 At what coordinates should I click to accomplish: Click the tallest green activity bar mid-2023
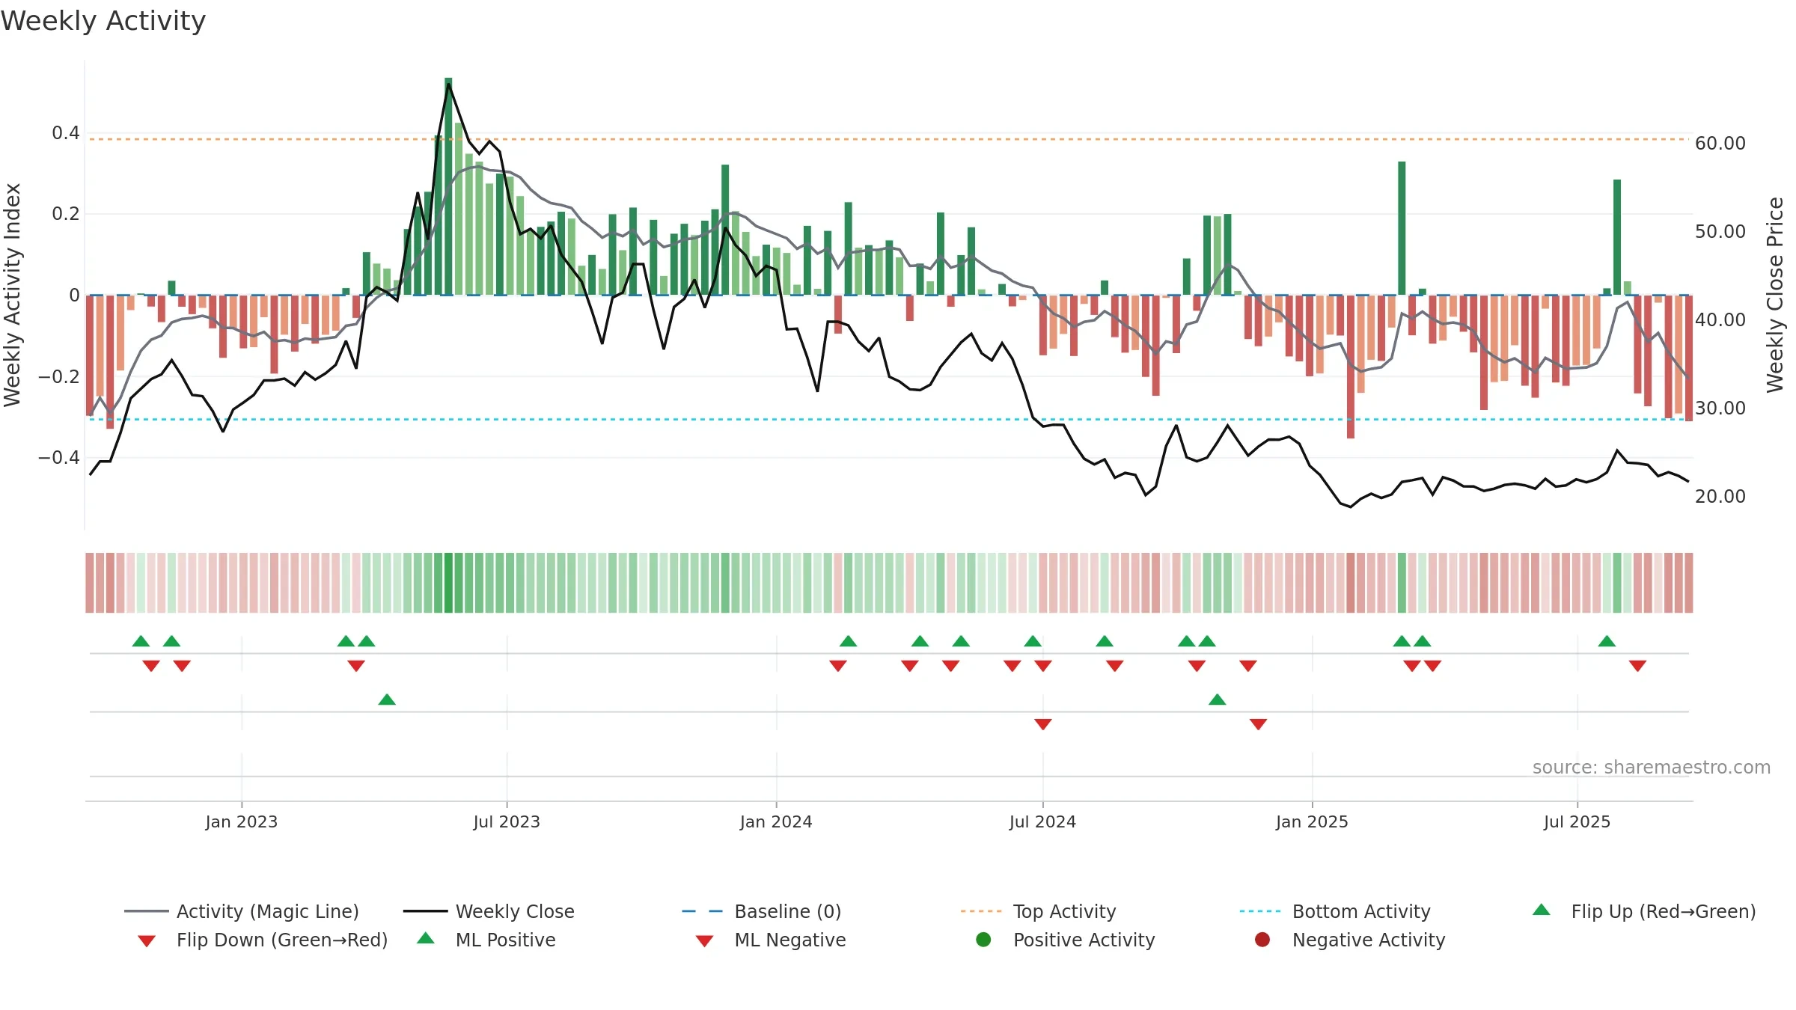(448, 186)
